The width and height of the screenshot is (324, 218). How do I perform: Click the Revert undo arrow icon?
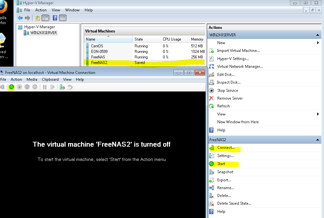click(70, 87)
